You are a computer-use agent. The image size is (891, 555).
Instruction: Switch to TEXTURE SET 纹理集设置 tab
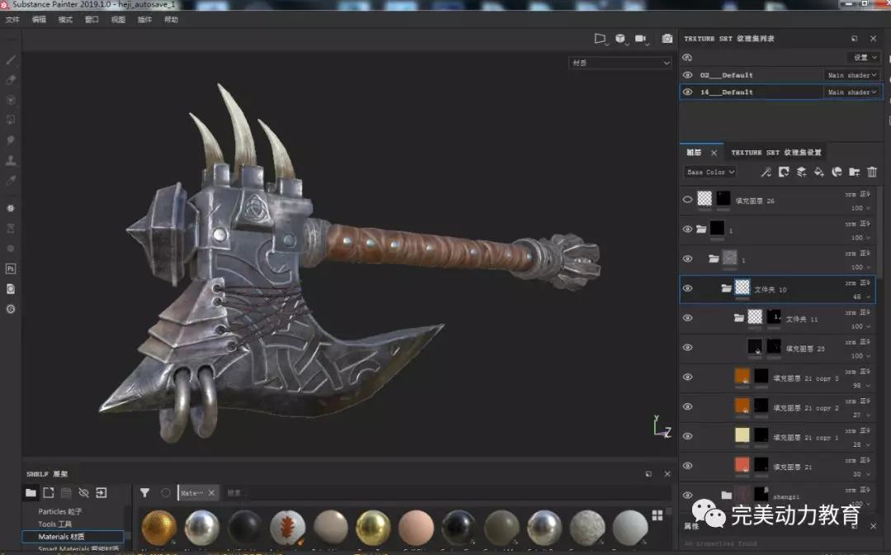[775, 153]
